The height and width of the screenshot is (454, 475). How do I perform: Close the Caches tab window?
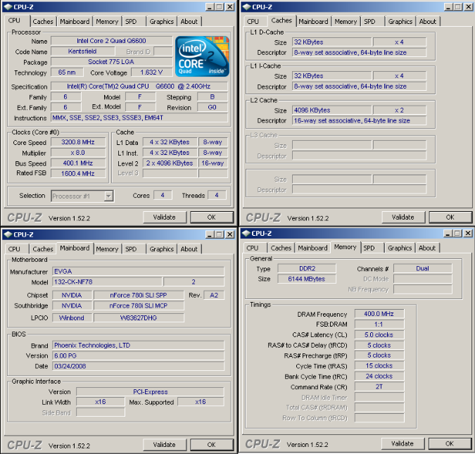click(469, 7)
